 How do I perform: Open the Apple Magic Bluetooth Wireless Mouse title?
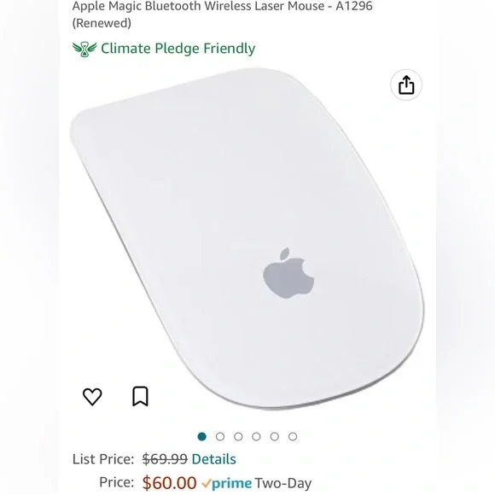pyautogui.click(x=222, y=6)
